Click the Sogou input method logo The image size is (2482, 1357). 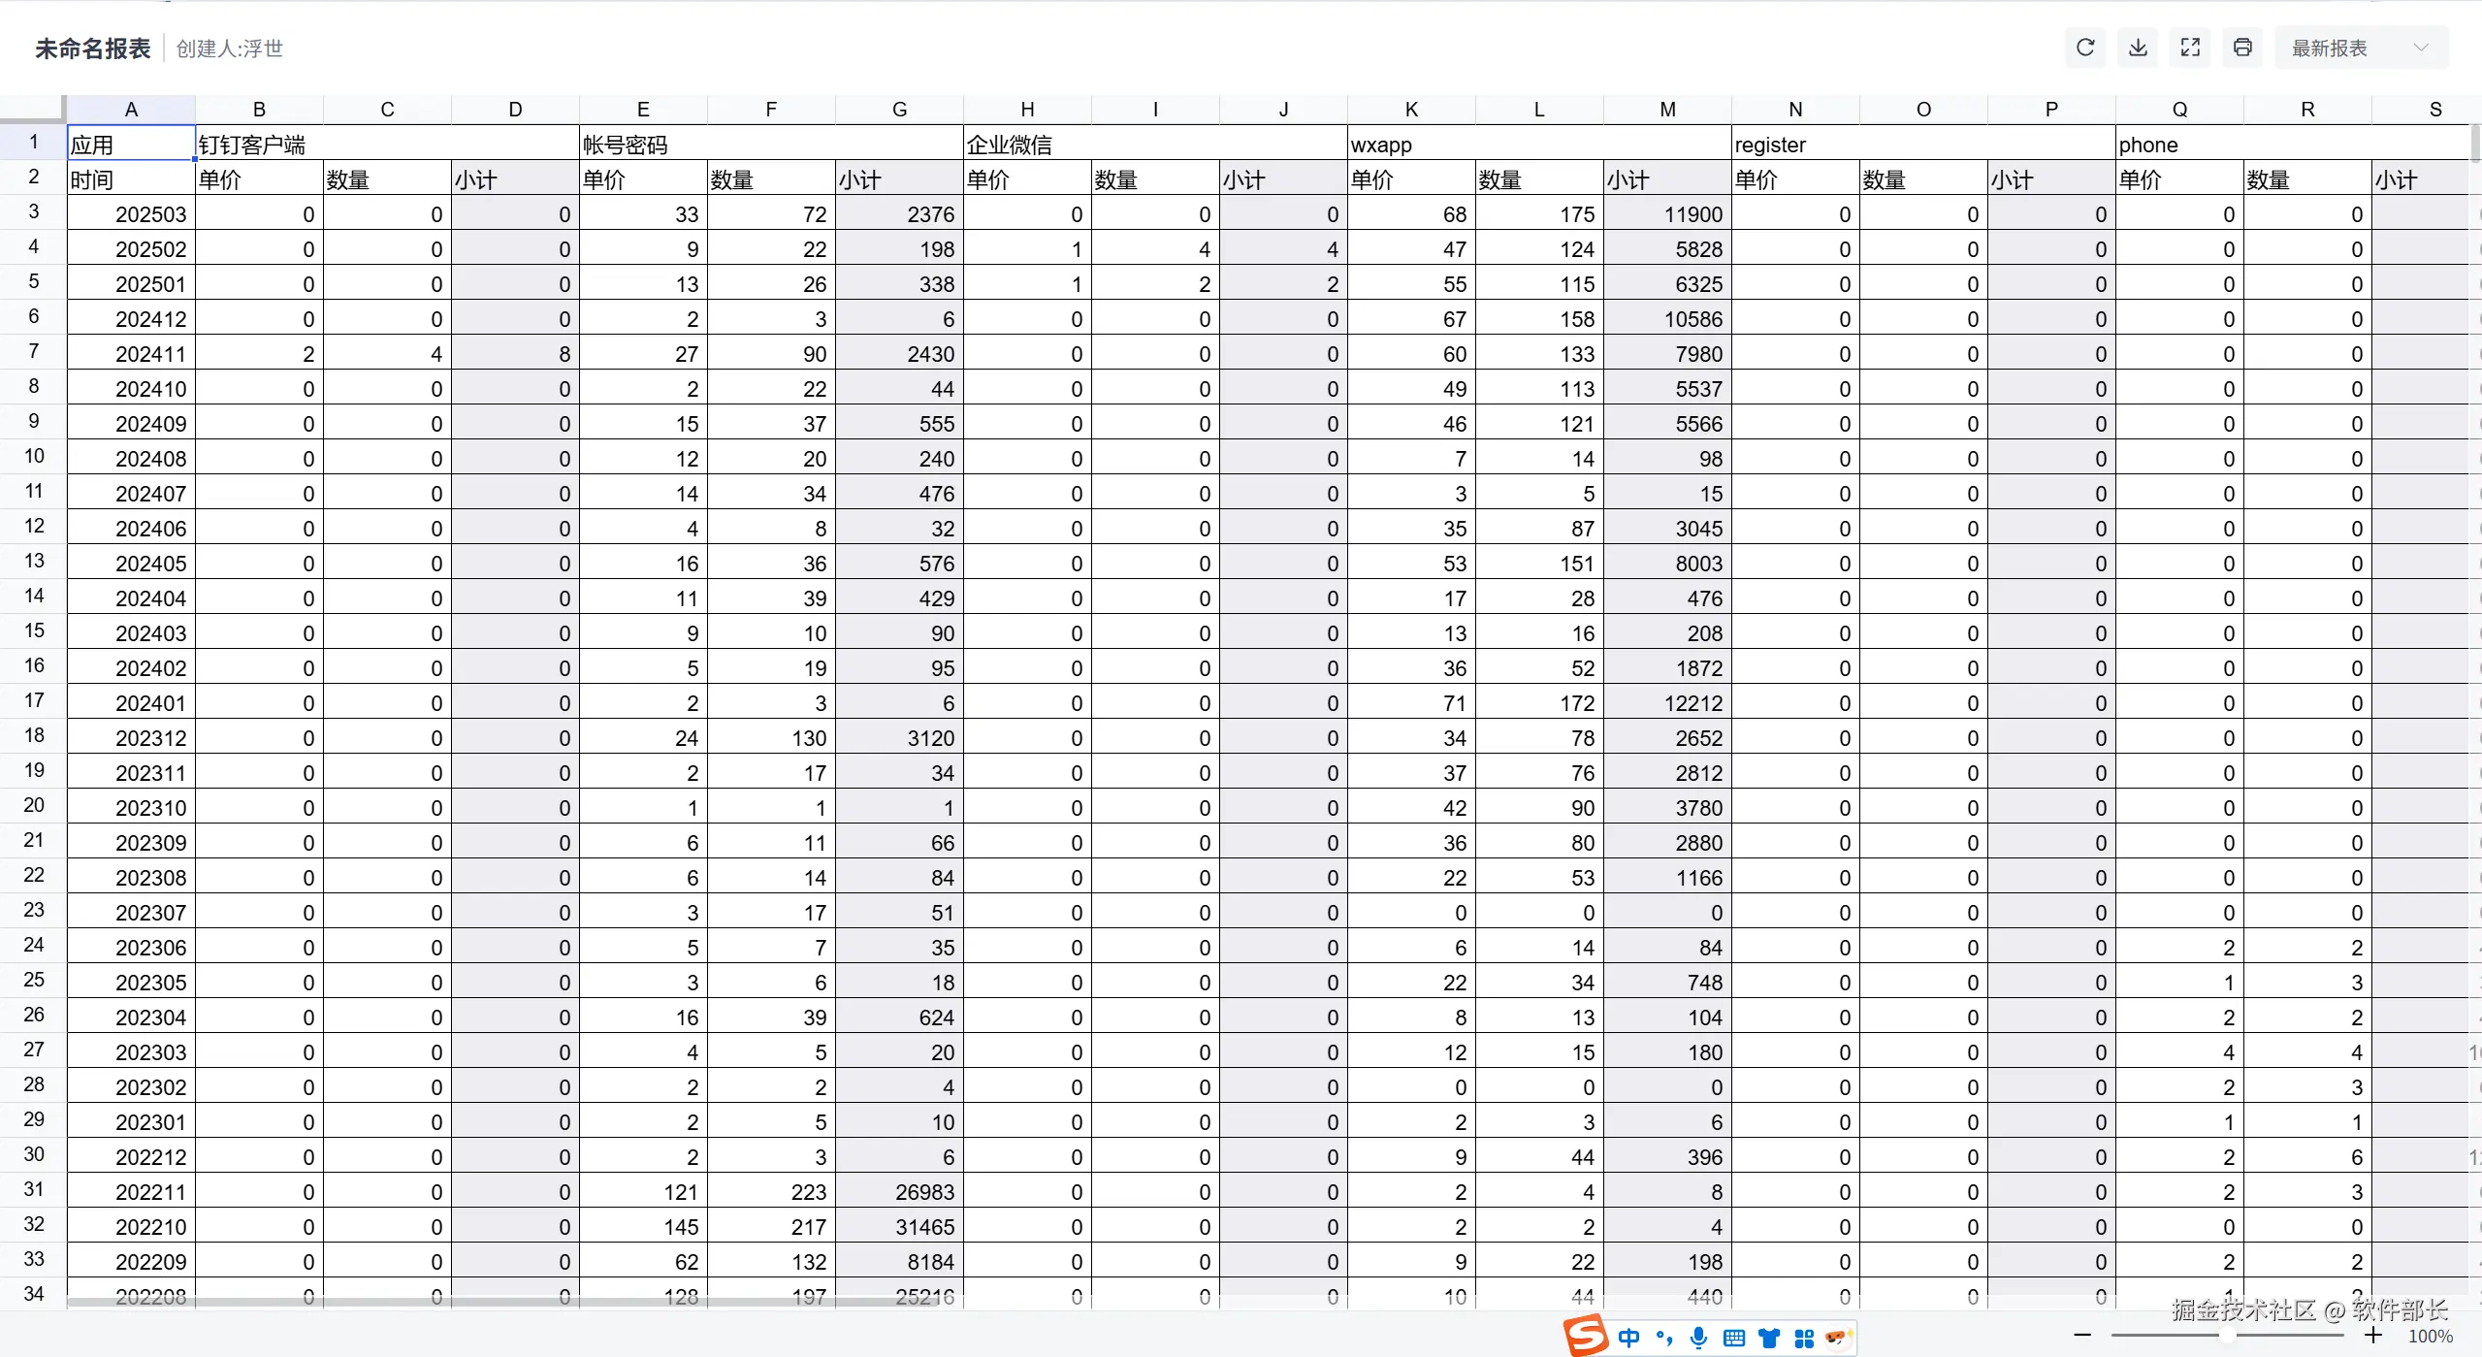coord(1587,1337)
